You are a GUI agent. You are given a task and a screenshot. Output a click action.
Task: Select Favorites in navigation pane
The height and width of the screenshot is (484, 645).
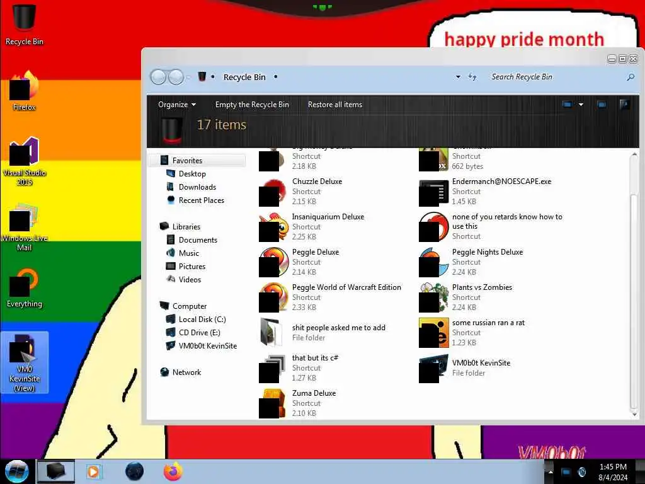coord(197,161)
